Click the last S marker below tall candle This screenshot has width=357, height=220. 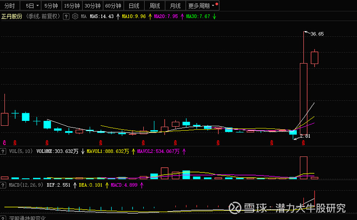click(x=303, y=143)
